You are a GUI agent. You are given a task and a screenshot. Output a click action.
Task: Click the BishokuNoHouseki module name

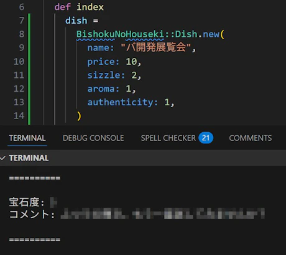click(120, 34)
